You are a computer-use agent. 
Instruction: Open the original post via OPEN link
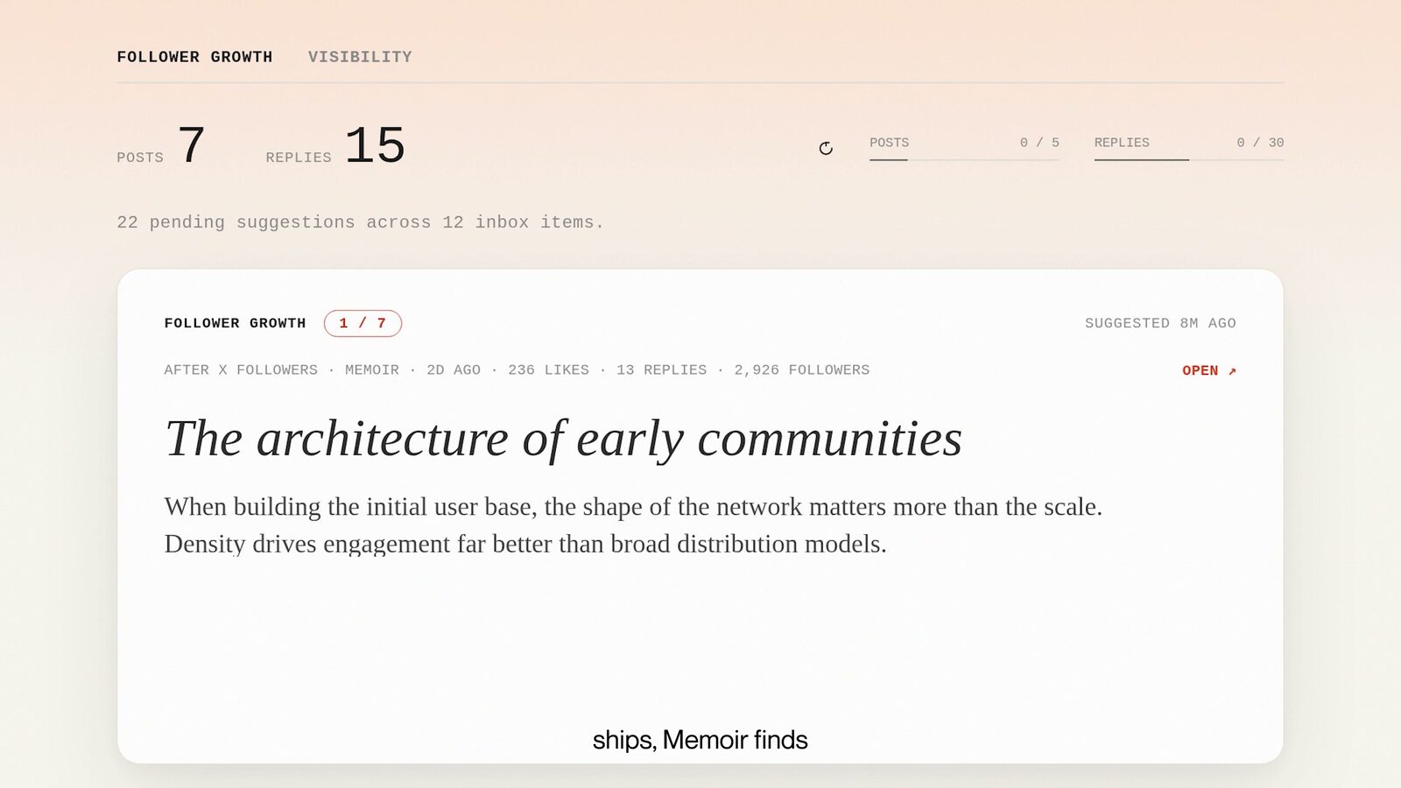pos(1209,370)
